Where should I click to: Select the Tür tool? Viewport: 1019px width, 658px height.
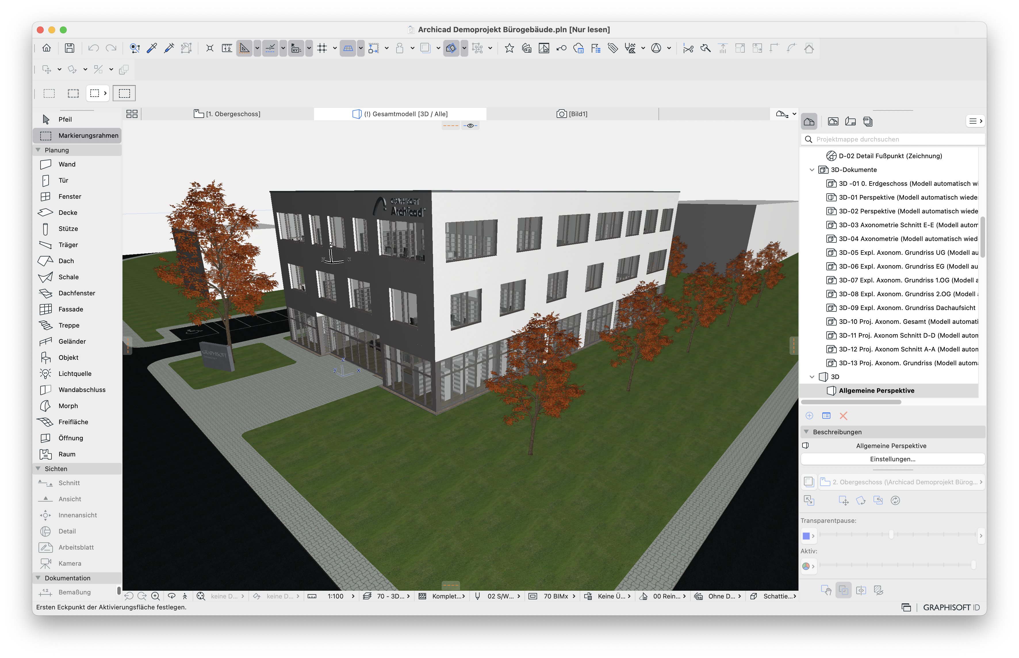77,180
